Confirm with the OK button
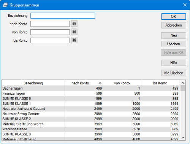This screenshot has width=190, height=144. tap(174, 16)
